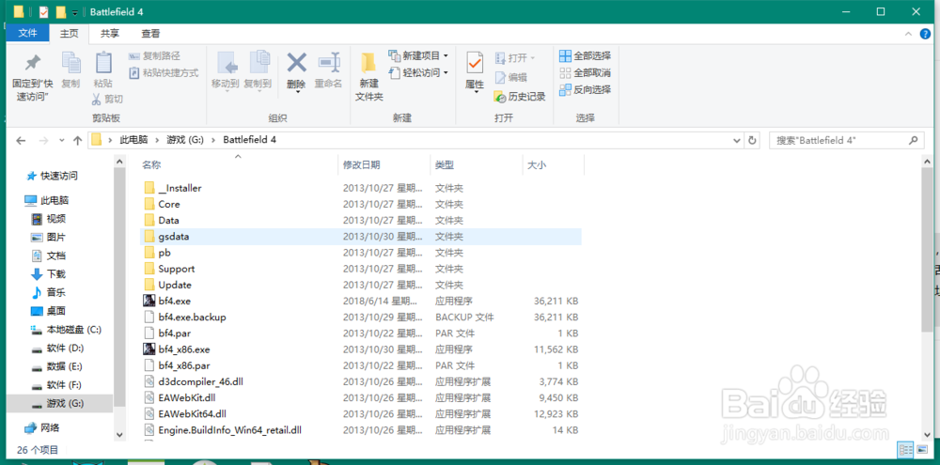
Task: Open the File (文件) menu
Action: [27, 34]
